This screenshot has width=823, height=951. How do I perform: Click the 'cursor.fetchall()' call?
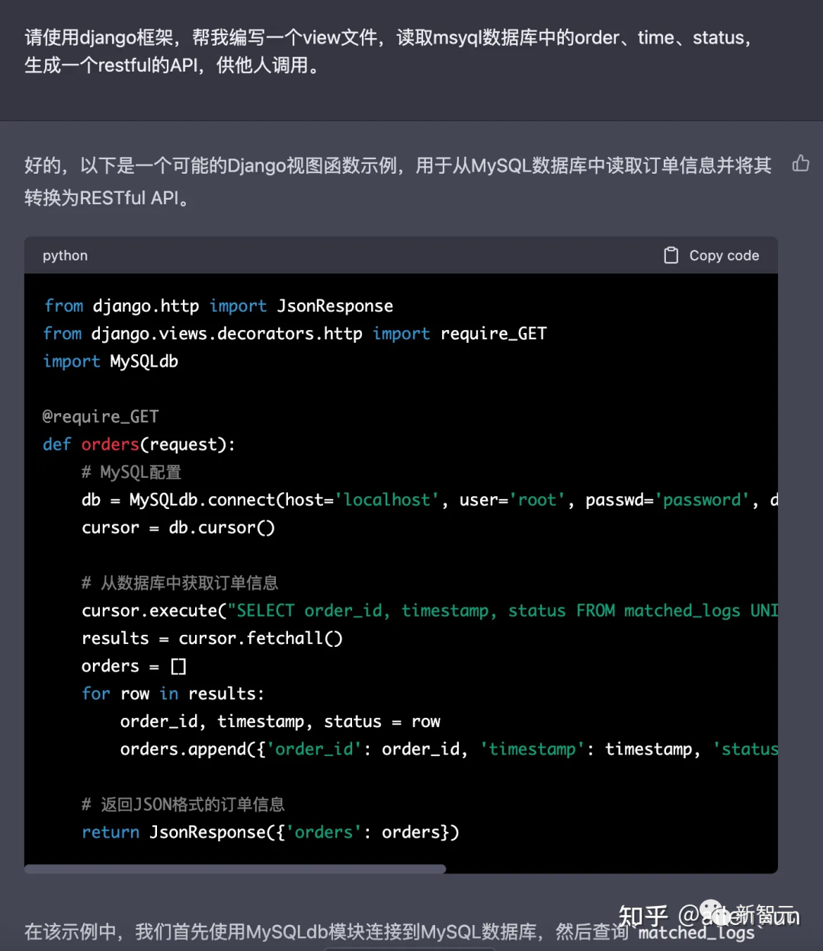(259, 638)
